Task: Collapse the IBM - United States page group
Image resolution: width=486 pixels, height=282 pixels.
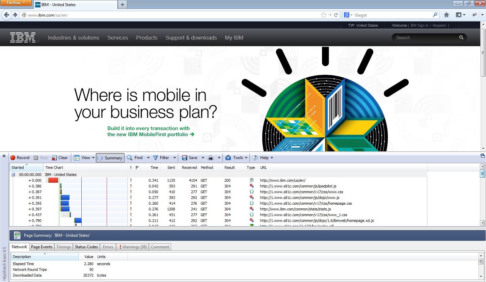Action: 13,175
